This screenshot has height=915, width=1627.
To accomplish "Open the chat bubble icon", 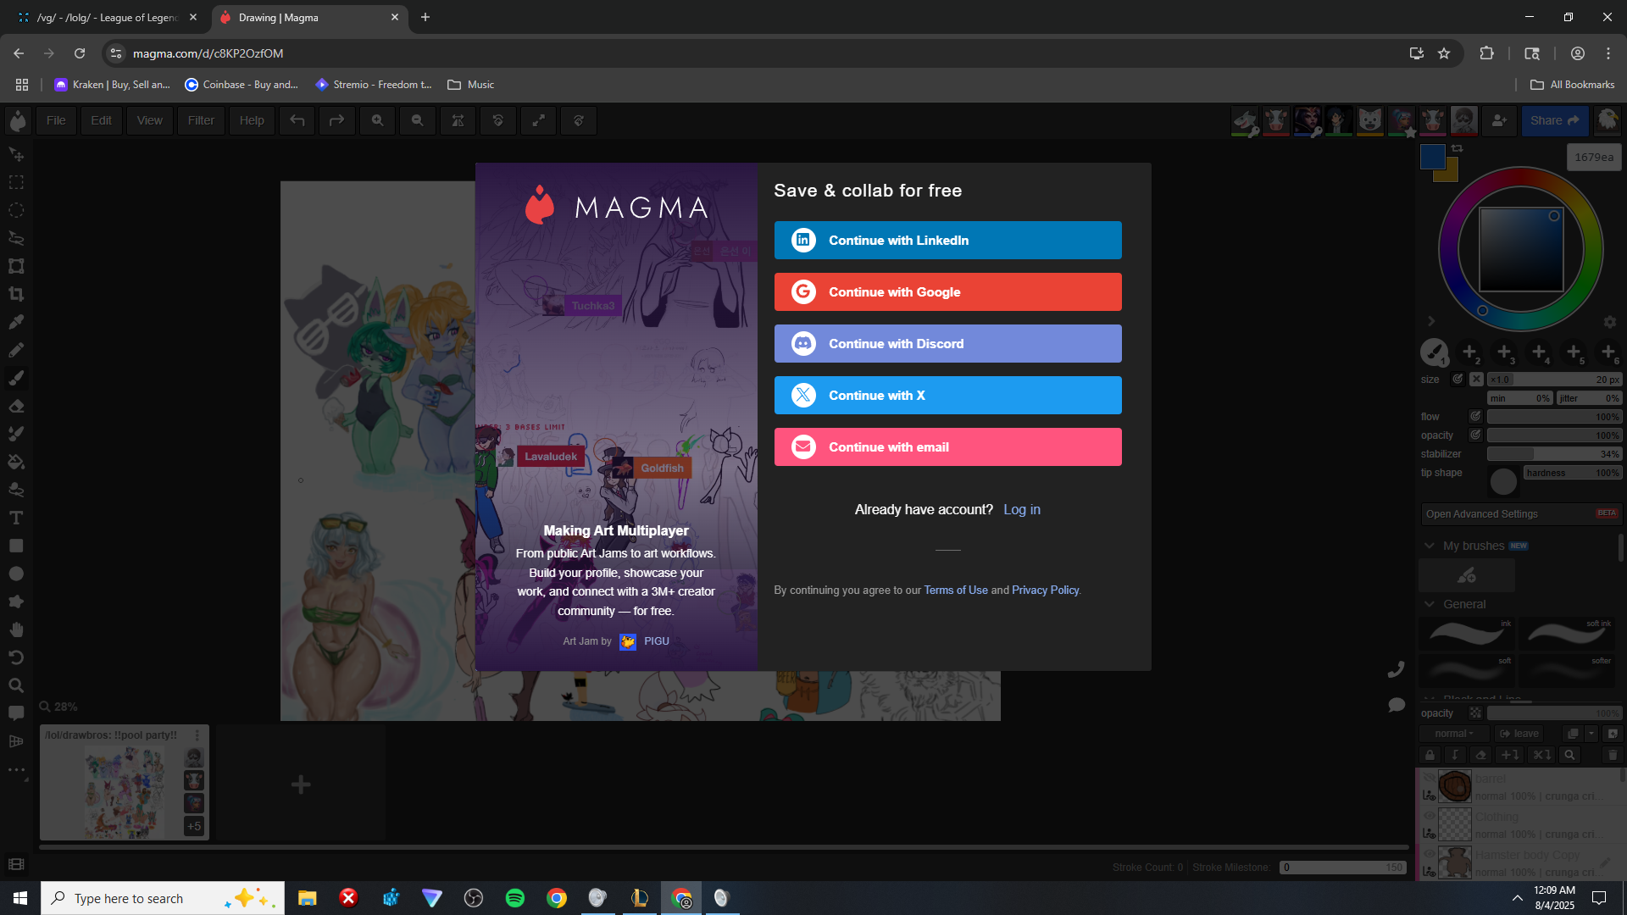I will 1397,705.
